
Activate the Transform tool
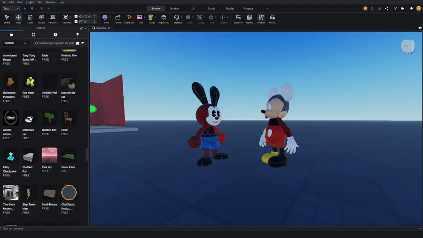click(53, 19)
